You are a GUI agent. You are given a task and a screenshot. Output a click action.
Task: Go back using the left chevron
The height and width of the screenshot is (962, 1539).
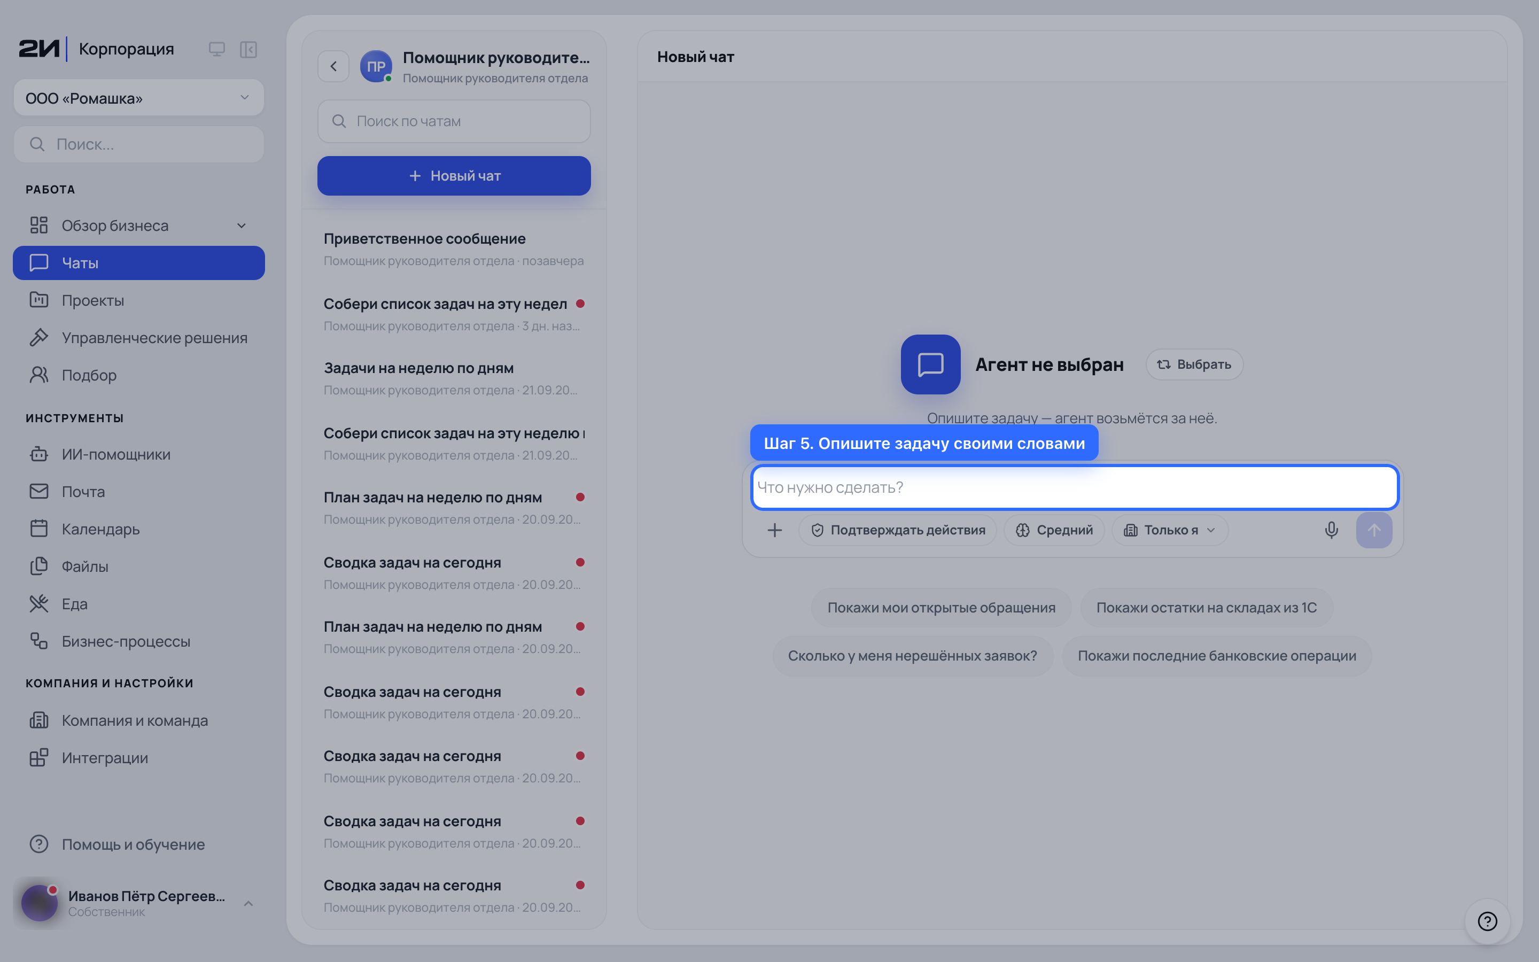coord(333,66)
